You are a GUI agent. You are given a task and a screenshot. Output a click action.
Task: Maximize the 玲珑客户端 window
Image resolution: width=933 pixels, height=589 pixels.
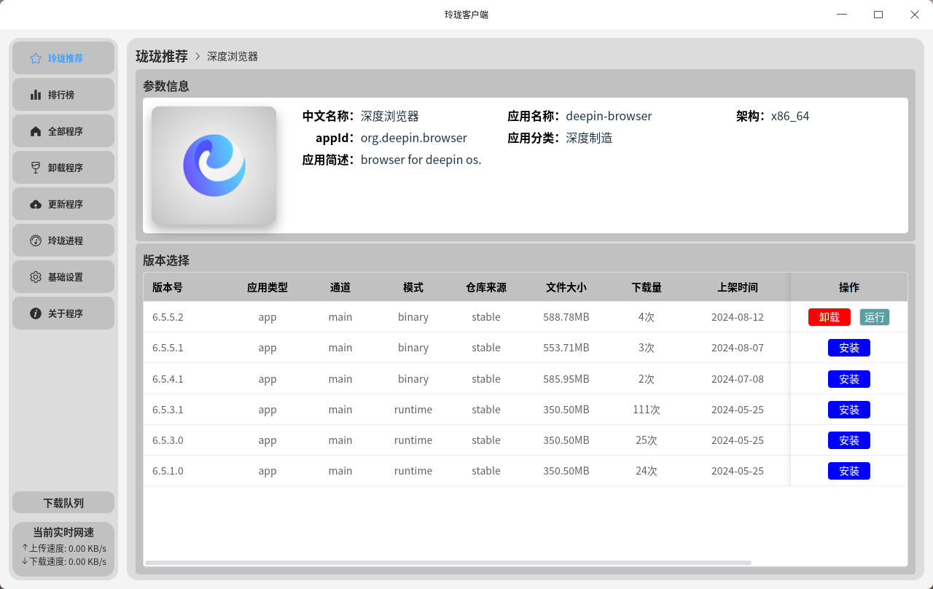[x=878, y=15]
